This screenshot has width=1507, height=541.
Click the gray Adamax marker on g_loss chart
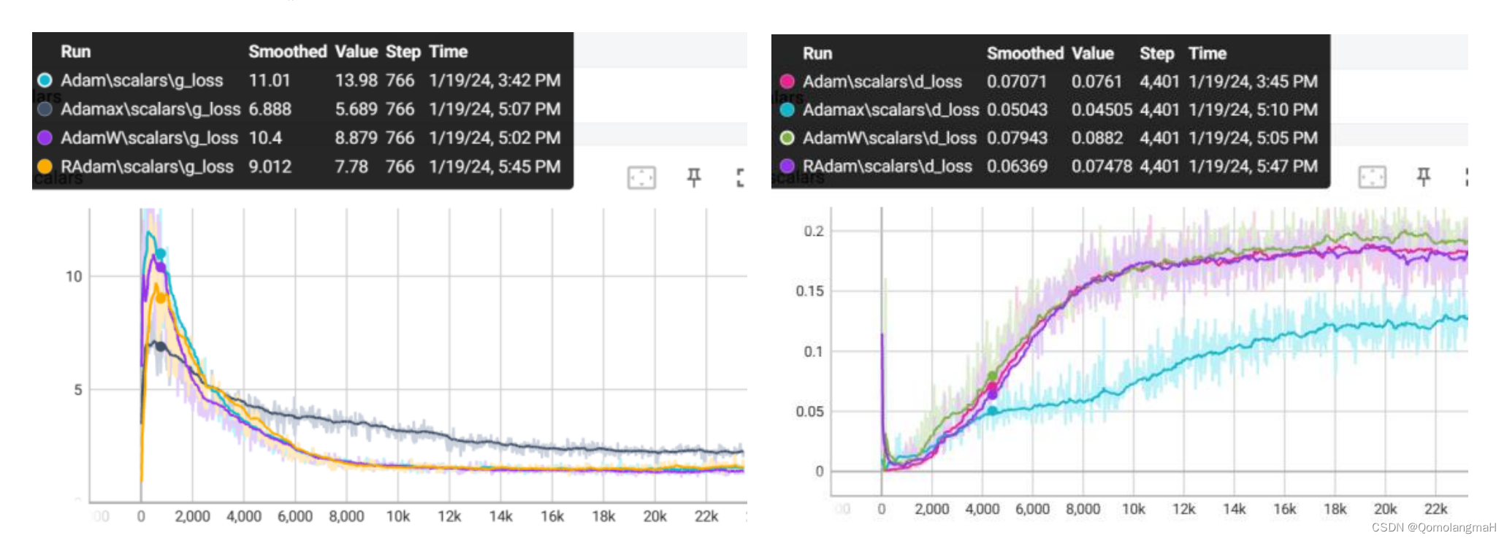(160, 346)
